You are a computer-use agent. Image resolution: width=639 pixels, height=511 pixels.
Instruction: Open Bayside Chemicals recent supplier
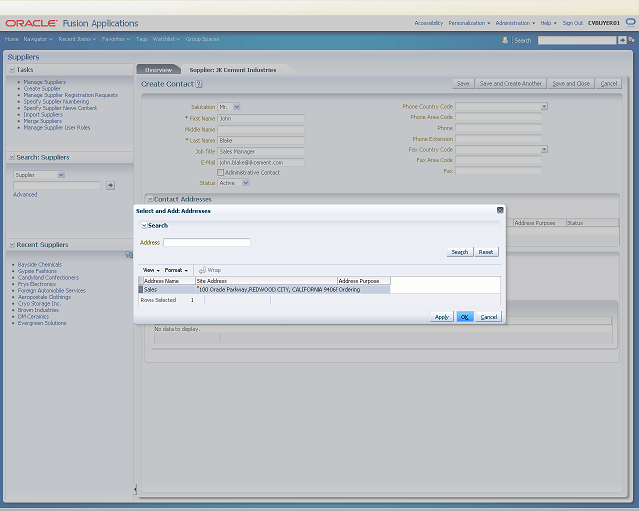click(x=40, y=265)
